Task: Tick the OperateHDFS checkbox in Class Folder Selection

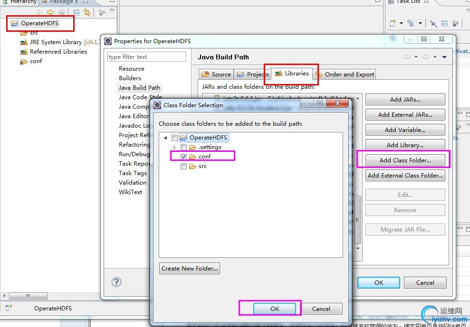Action: point(174,138)
